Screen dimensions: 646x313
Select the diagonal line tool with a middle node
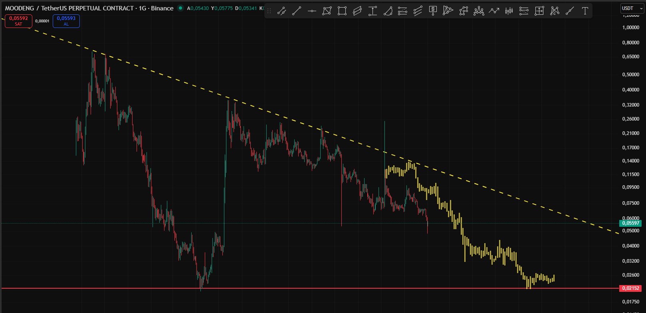coord(570,11)
